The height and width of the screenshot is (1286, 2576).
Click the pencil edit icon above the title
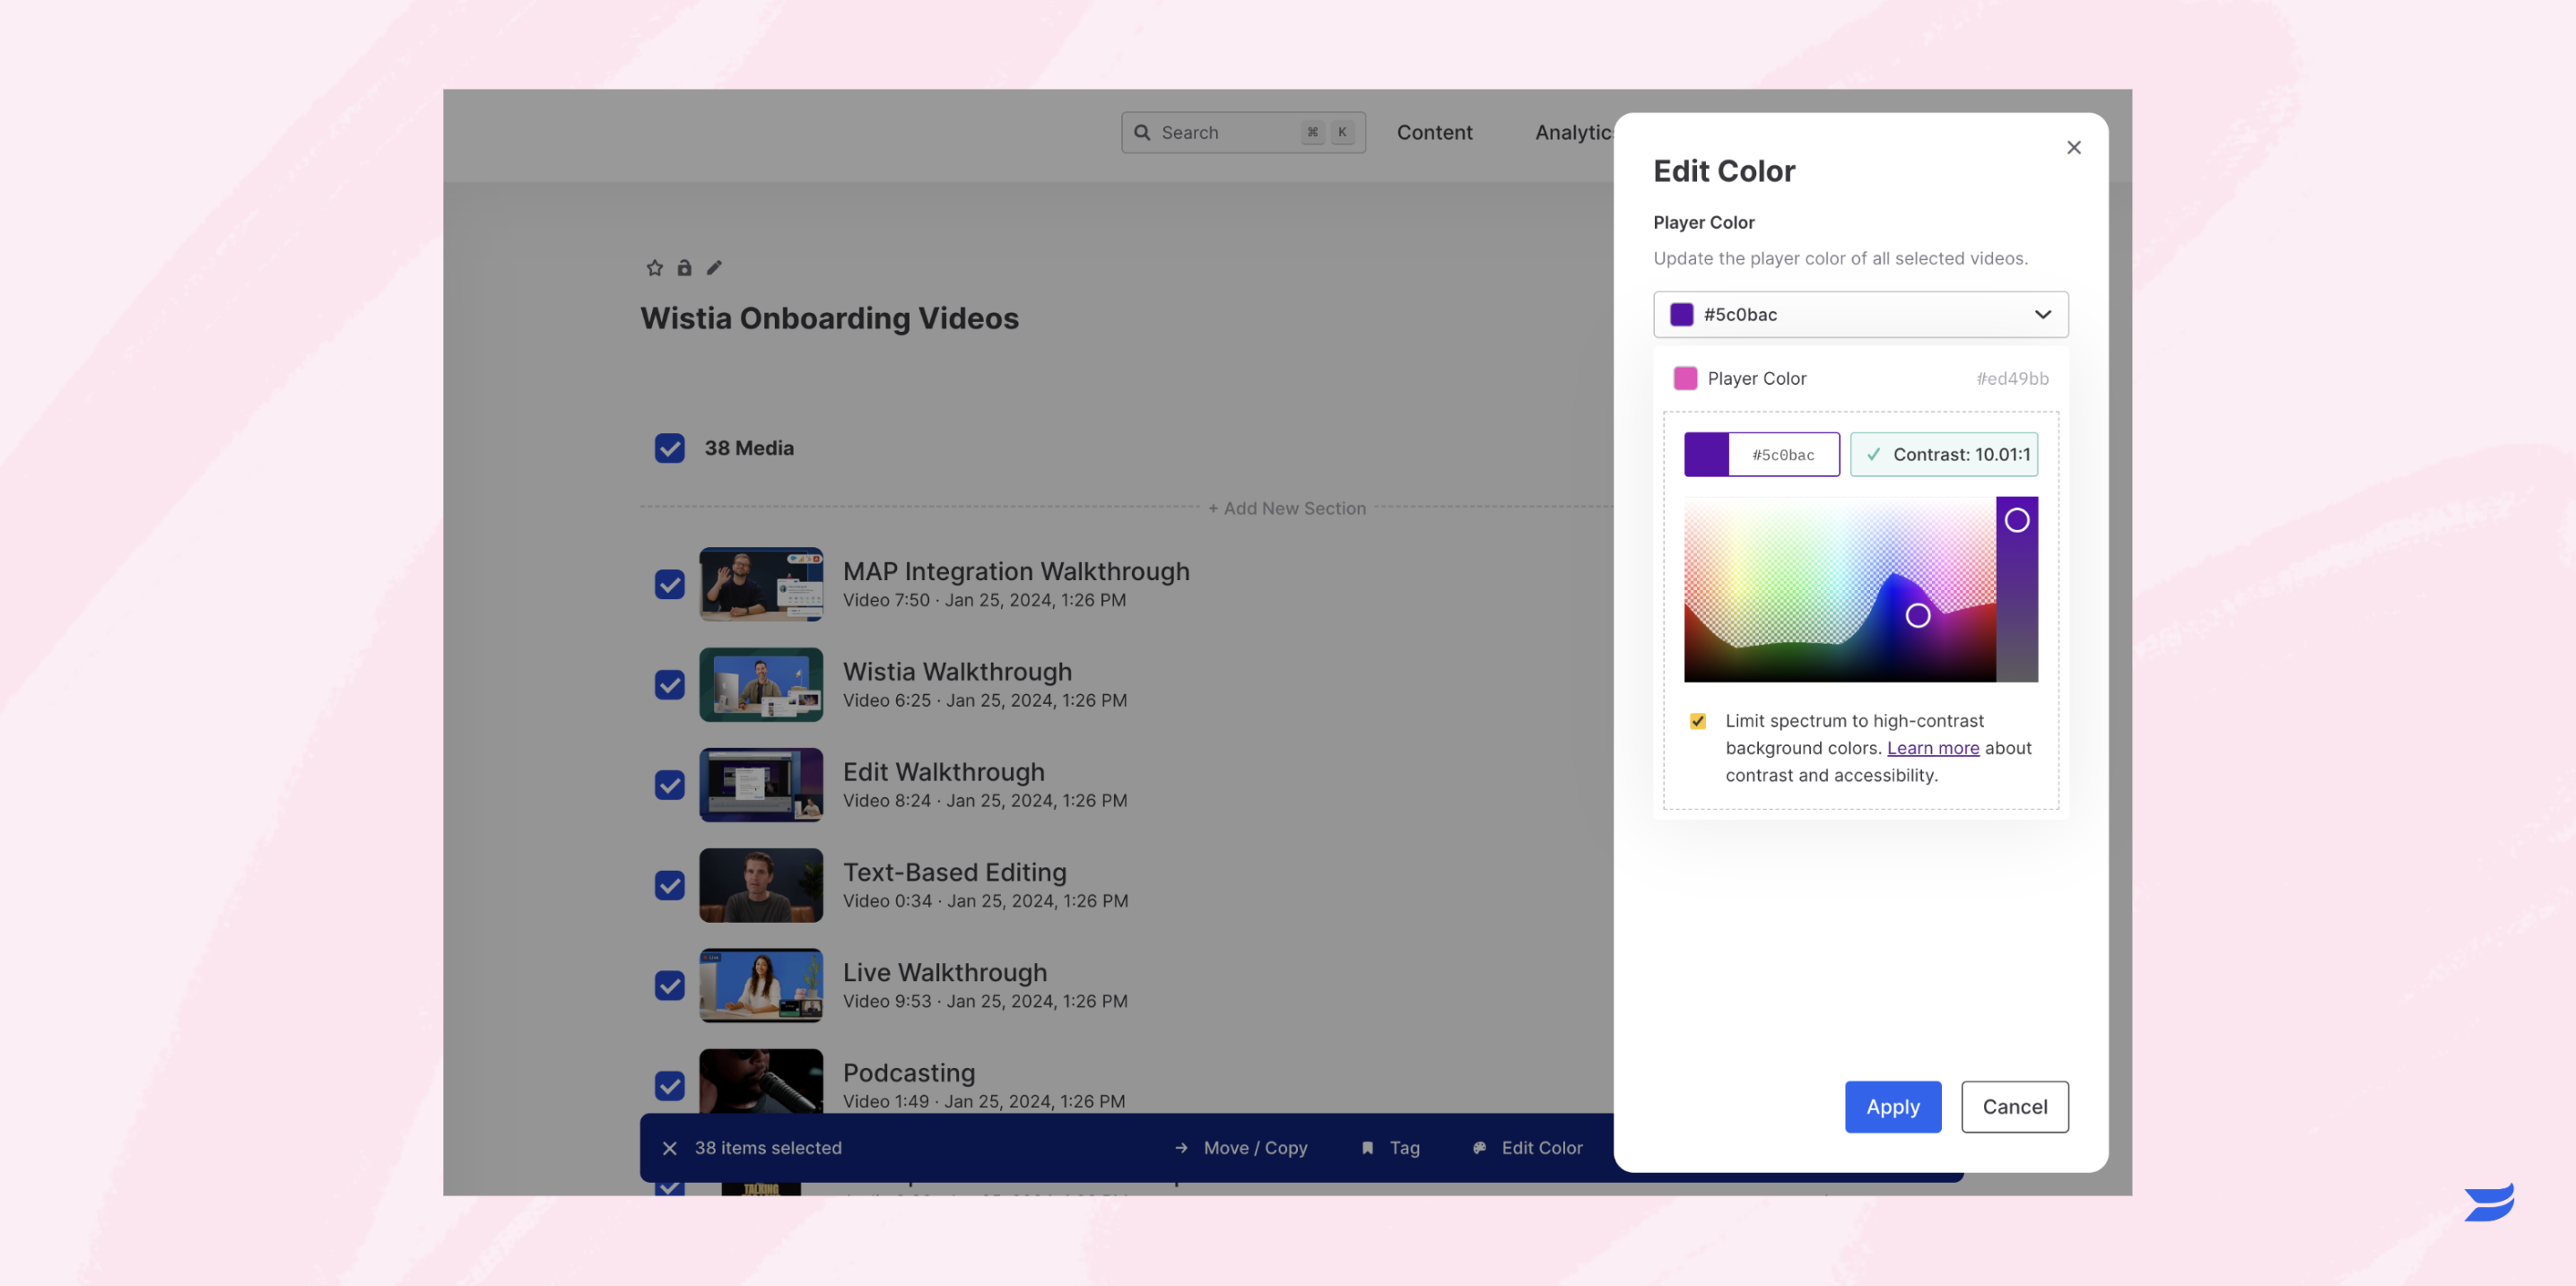[x=714, y=267]
